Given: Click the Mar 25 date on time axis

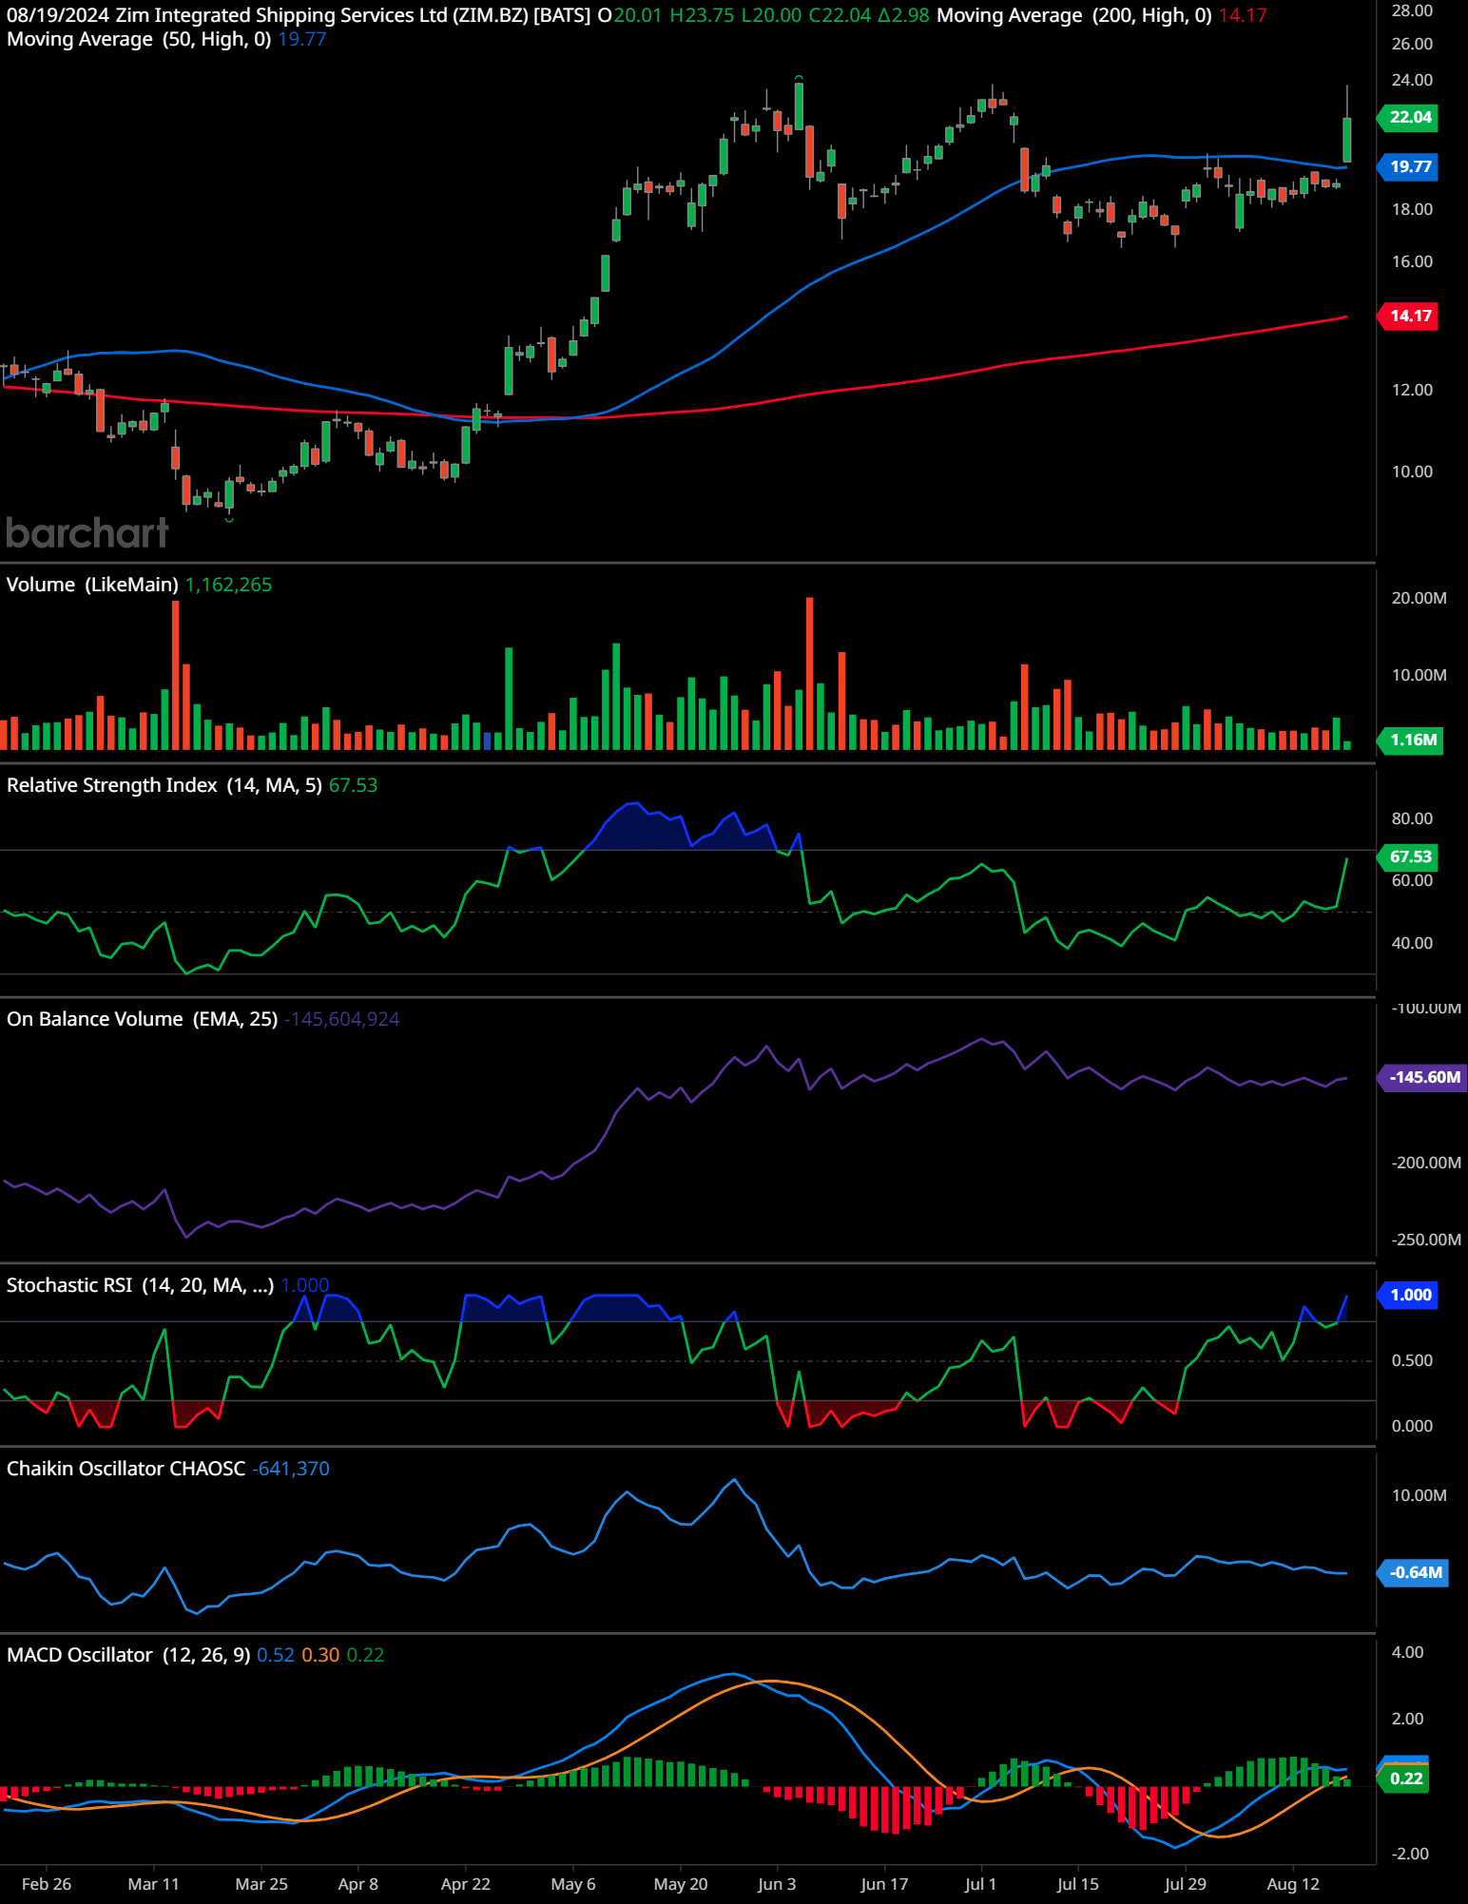Looking at the screenshot, I should tap(261, 1884).
